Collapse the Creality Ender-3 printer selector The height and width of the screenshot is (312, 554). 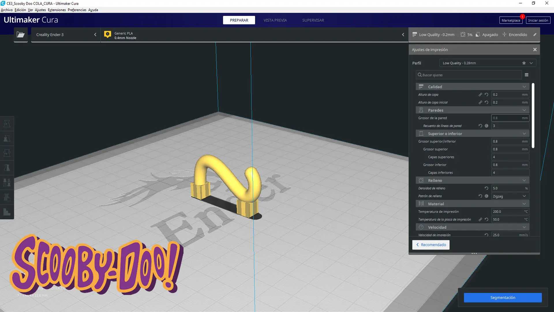coord(95,35)
